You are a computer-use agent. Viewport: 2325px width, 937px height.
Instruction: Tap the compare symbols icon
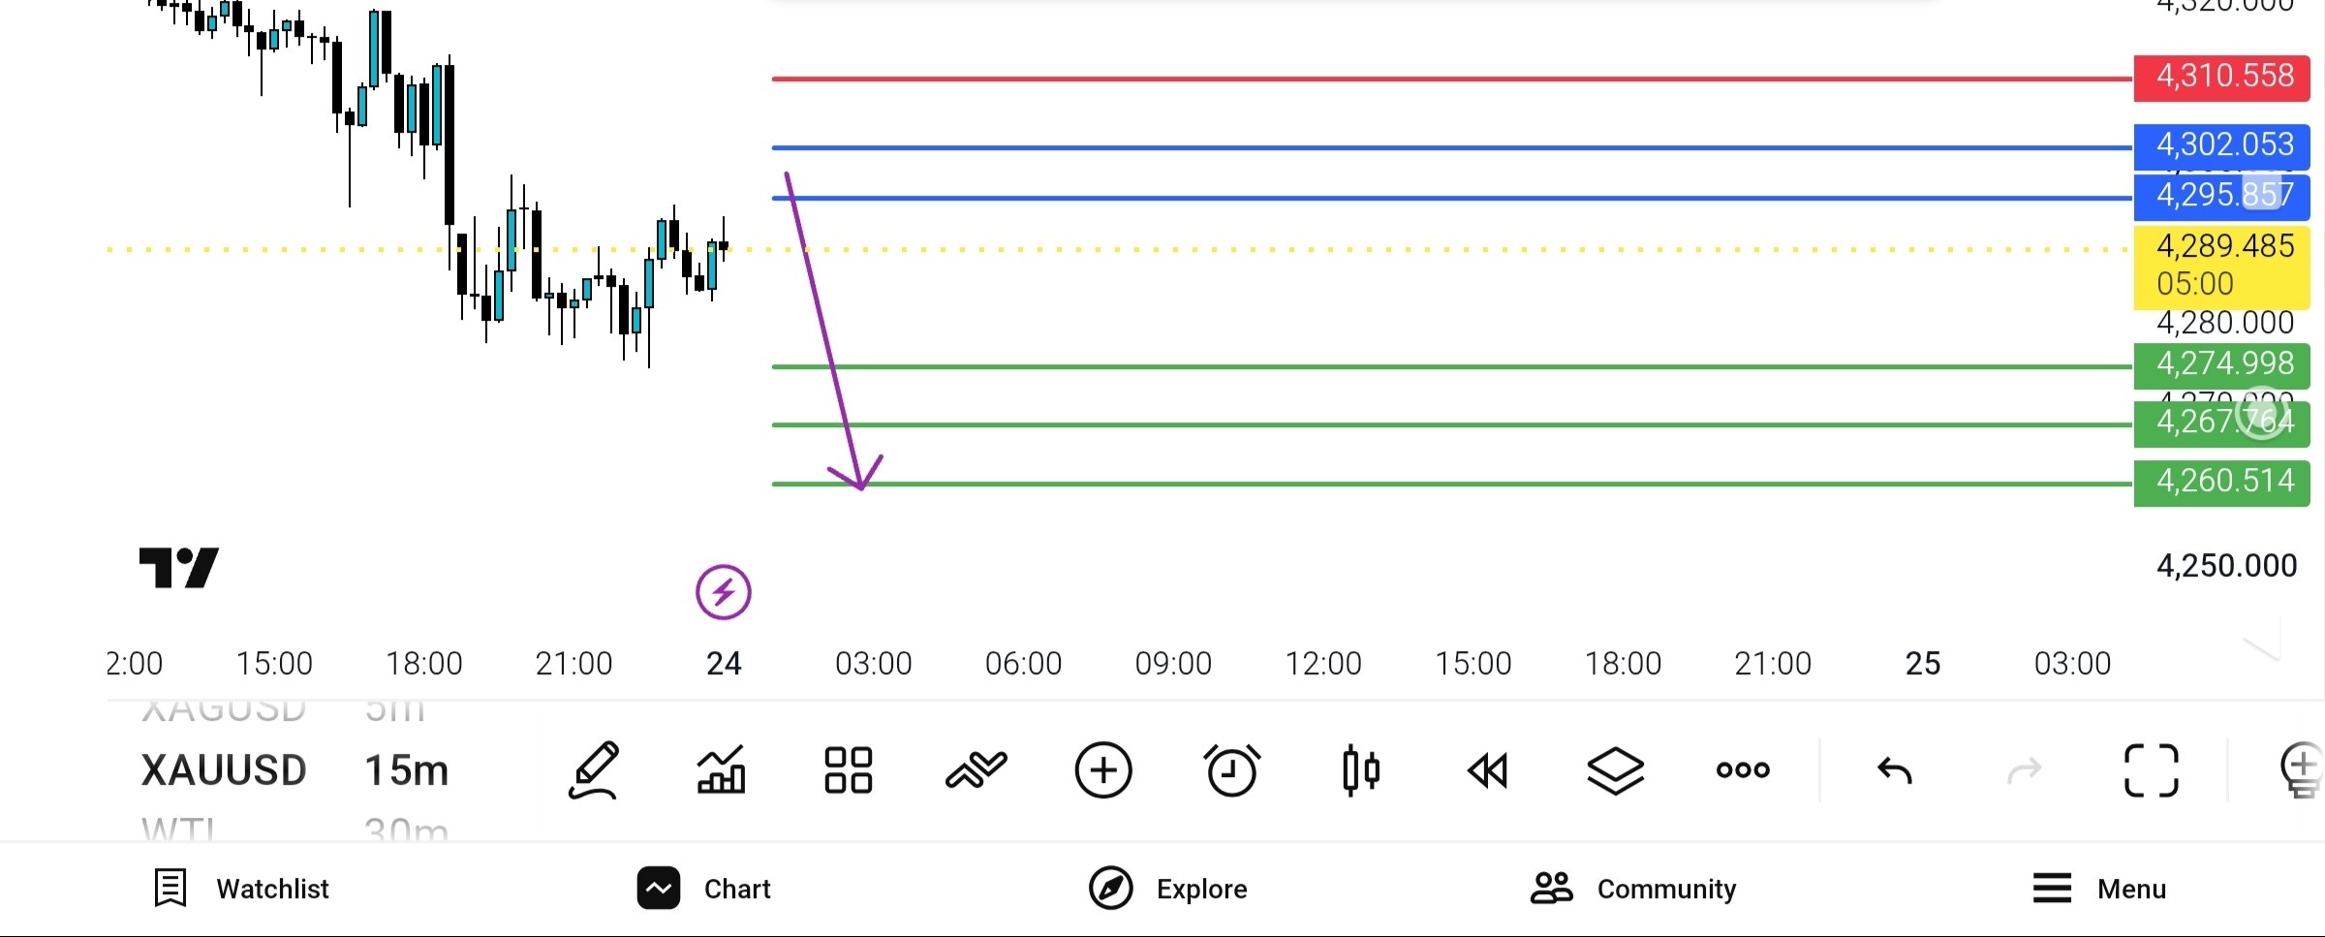point(976,770)
